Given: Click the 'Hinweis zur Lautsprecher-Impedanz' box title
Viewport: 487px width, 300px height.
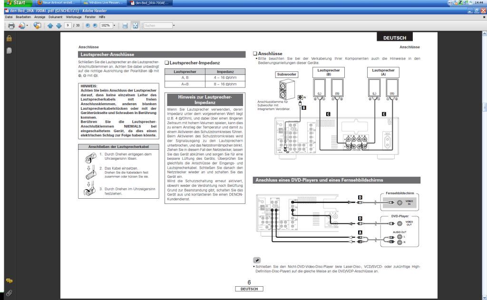Looking at the screenshot, I should pos(205,100).
